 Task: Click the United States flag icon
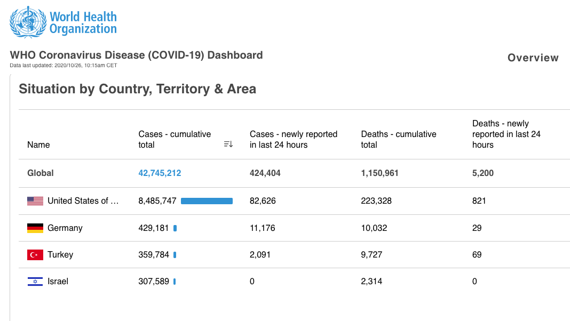coord(35,201)
